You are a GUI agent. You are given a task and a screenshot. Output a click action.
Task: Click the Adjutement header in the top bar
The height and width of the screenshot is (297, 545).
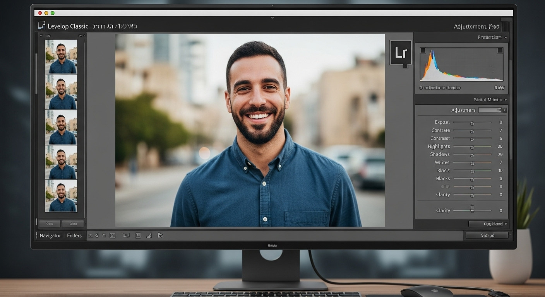point(476,27)
